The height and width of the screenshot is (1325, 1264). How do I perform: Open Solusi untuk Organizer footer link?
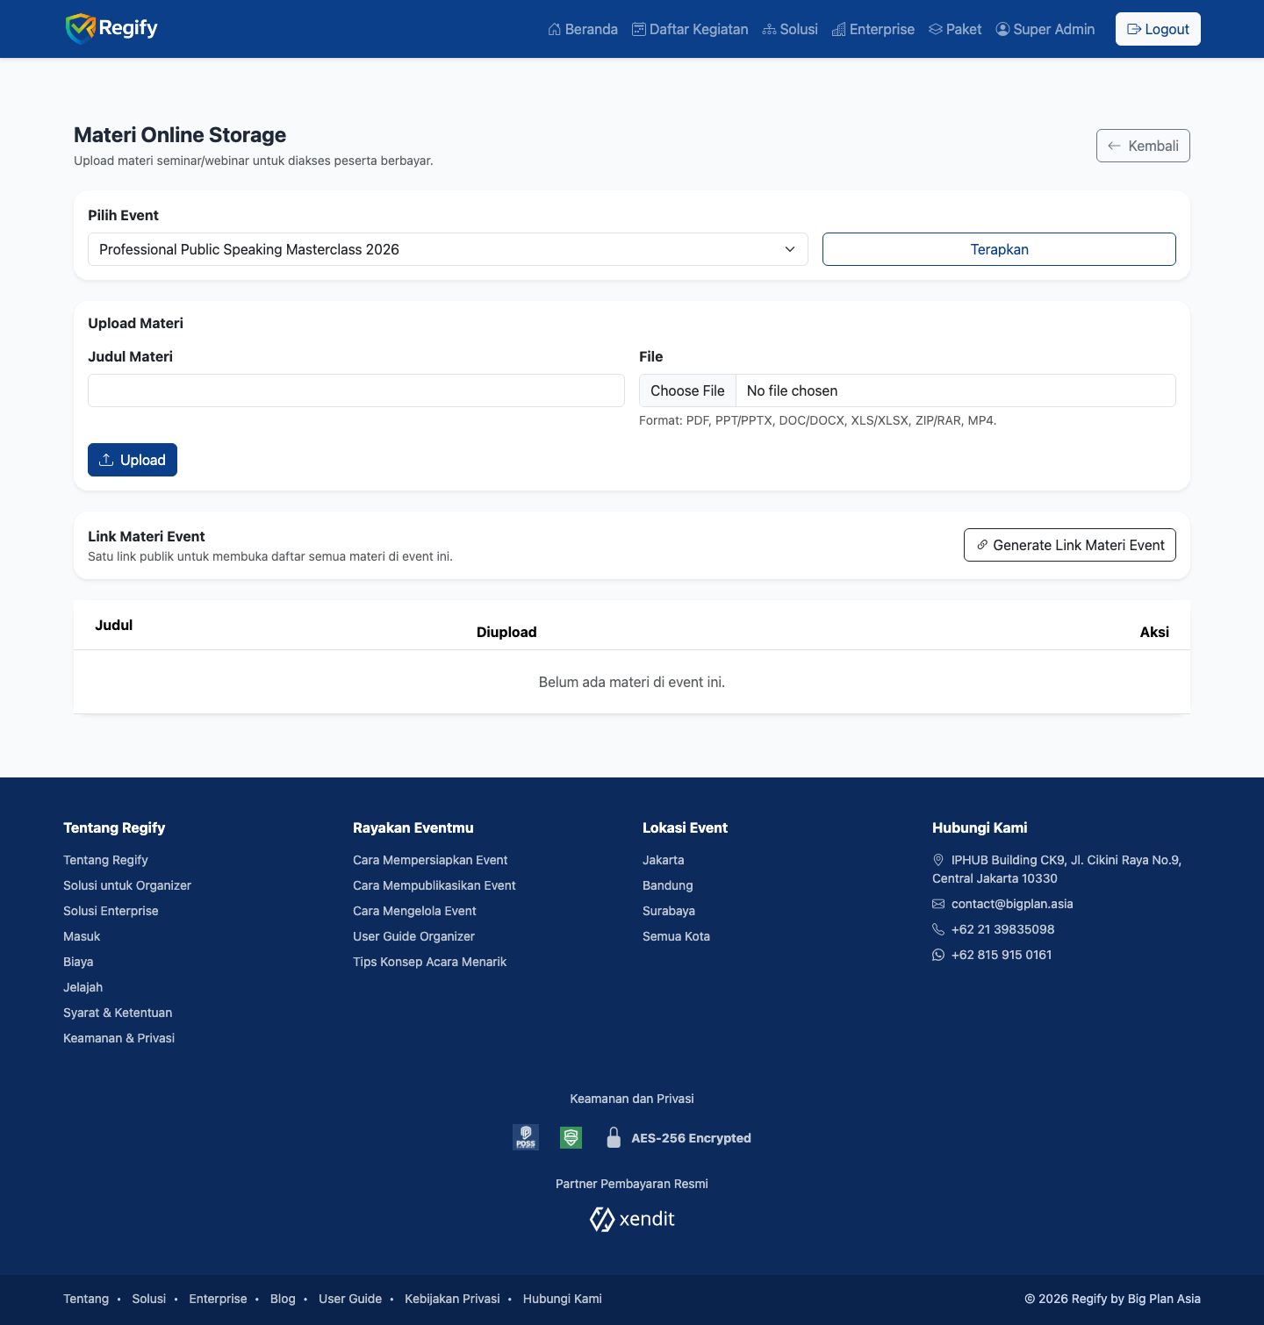(127, 885)
